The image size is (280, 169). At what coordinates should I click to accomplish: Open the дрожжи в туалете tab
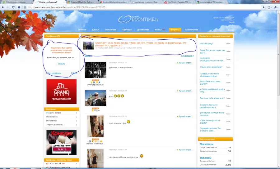pyautogui.click(x=147, y=2)
